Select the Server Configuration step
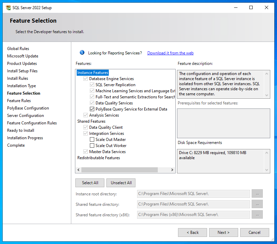Viewport: 277px width, 244px height. [25, 116]
